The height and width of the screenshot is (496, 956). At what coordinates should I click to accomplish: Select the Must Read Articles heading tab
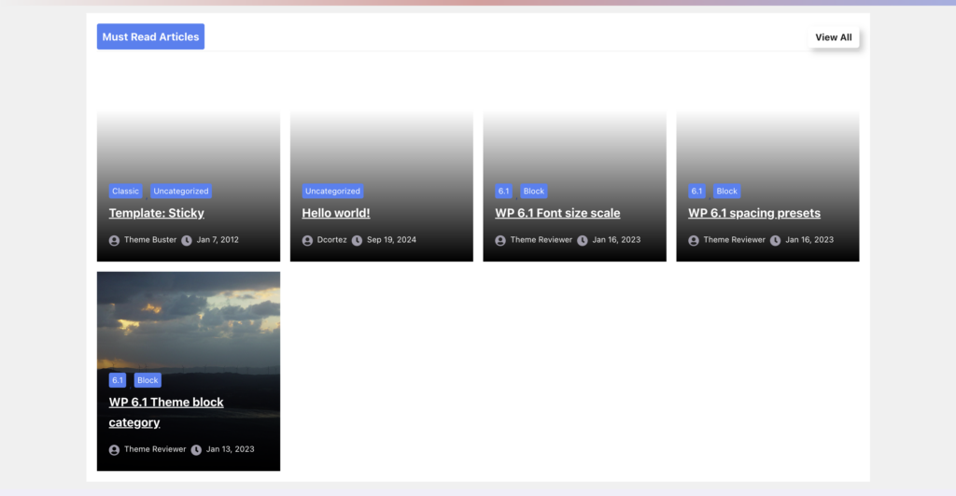pos(150,36)
